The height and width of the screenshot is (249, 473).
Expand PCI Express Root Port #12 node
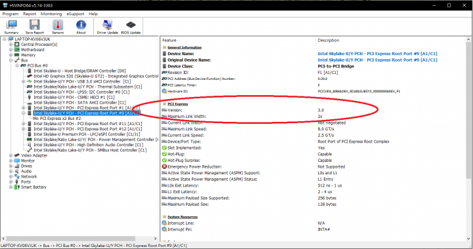[23, 129]
